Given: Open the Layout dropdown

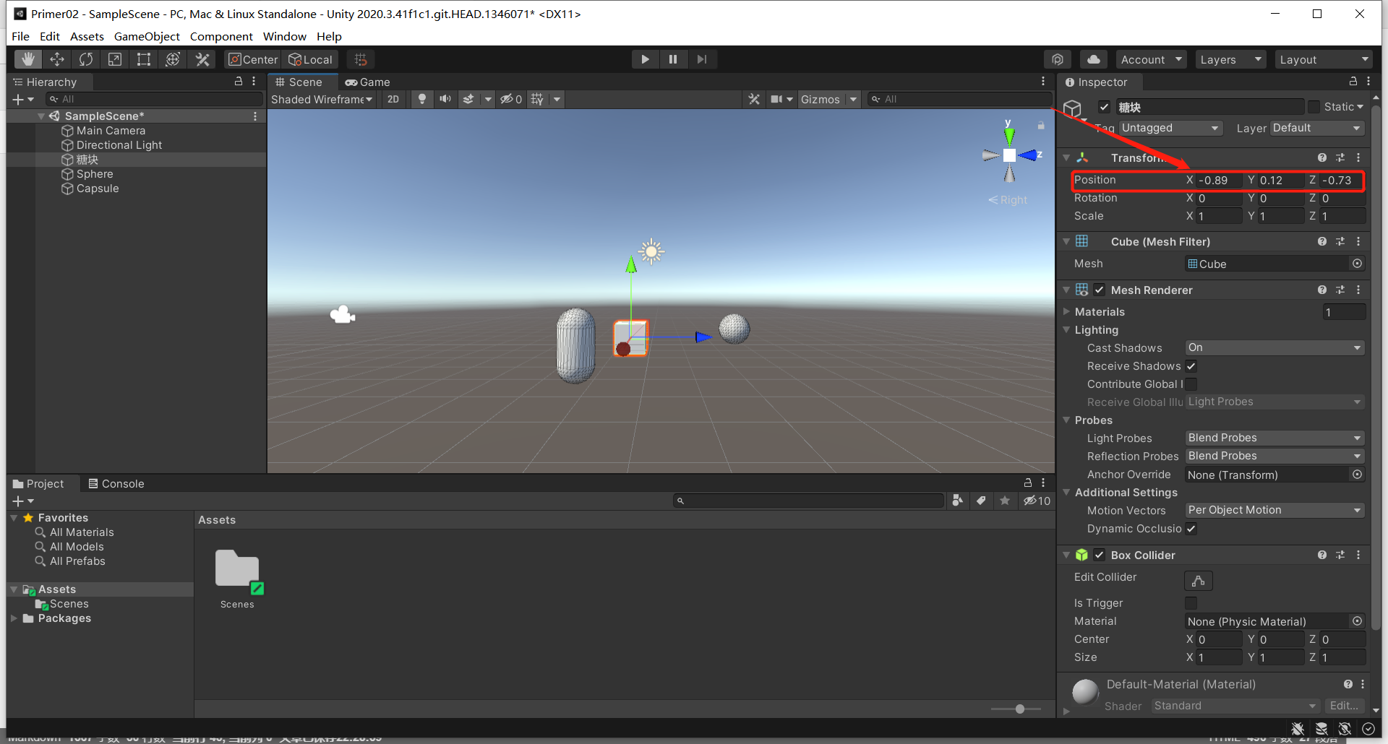Looking at the screenshot, I should (x=1323, y=59).
